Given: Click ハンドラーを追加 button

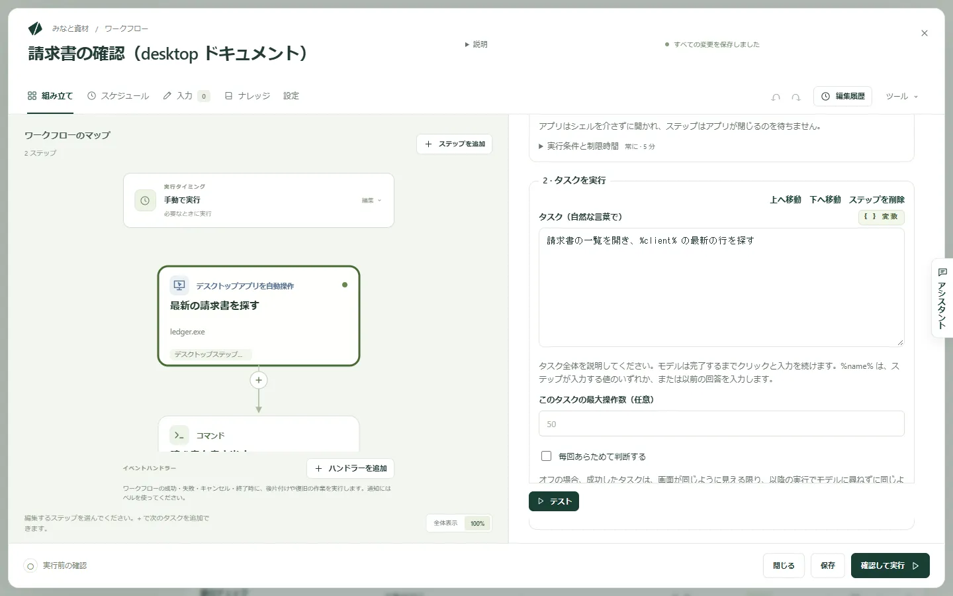Looking at the screenshot, I should [350, 468].
